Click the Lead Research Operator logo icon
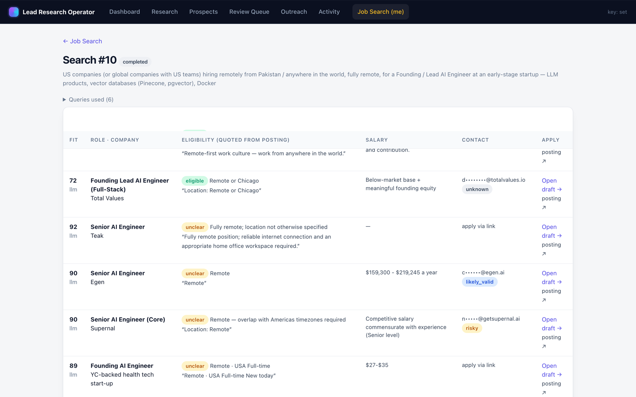 coord(14,12)
